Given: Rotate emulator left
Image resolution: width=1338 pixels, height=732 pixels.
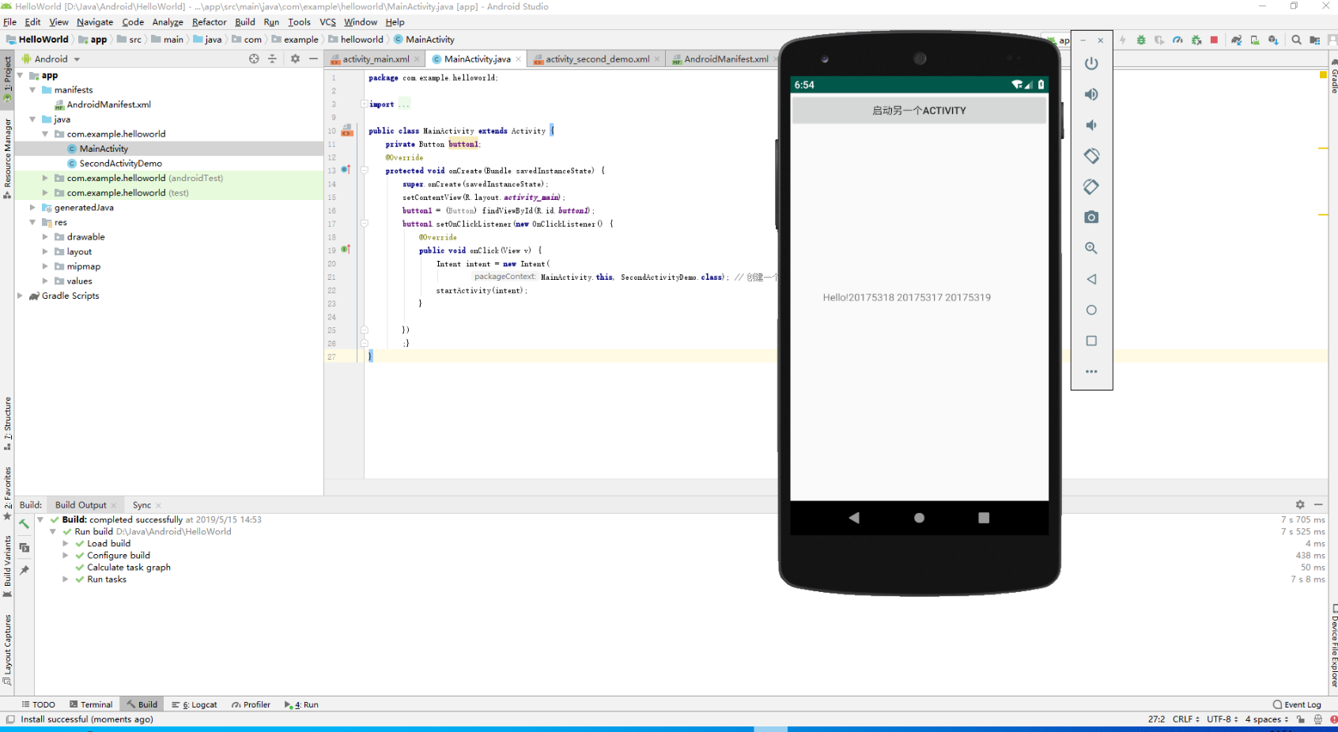Looking at the screenshot, I should [x=1091, y=156].
